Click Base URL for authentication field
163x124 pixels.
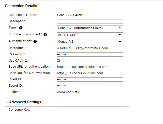point(90,67)
